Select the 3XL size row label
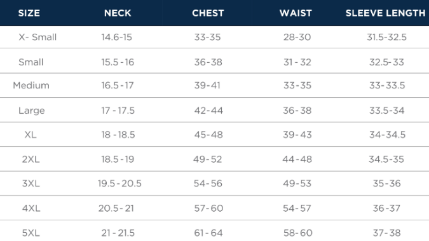The height and width of the screenshot is (241, 429). (x=31, y=184)
